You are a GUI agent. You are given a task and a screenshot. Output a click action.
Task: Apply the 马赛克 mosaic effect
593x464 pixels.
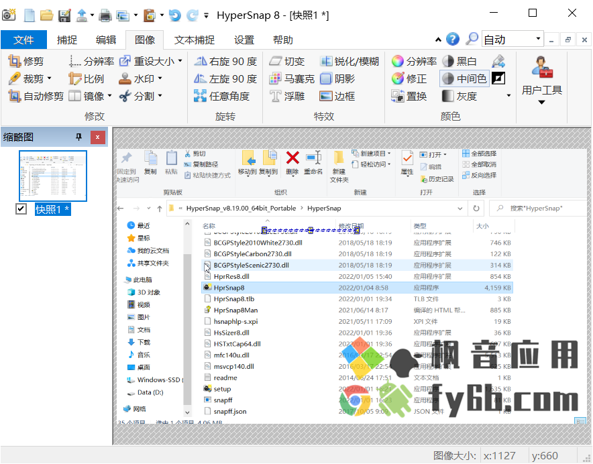tap(292, 79)
